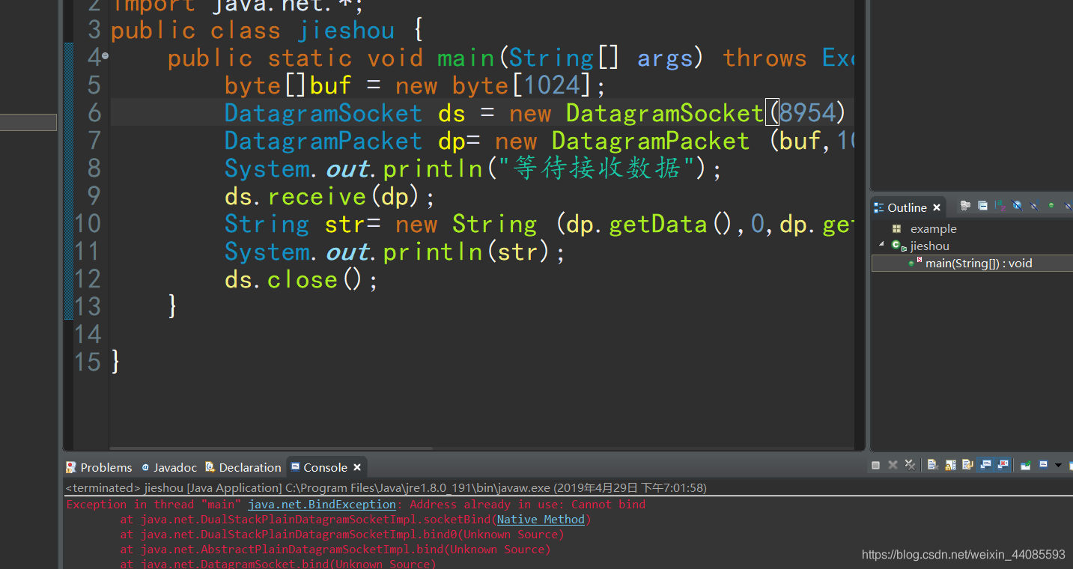Toggle show console when standard out changes
The image size is (1073, 569).
985,465
